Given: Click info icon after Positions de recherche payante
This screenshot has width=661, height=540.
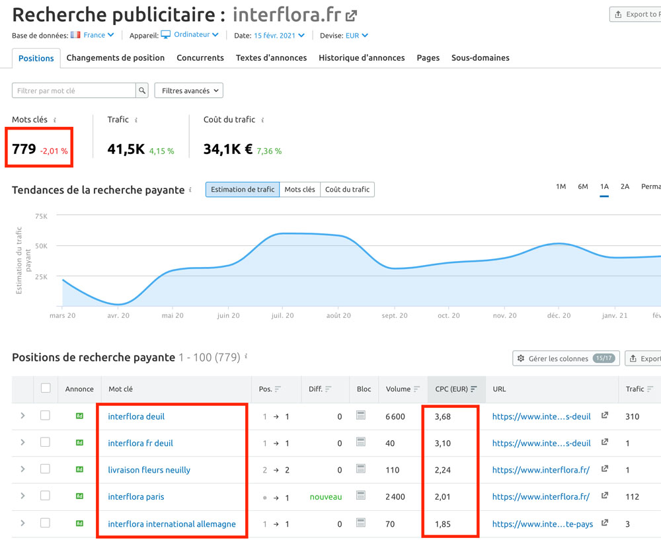Looking at the screenshot, I should [x=246, y=356].
